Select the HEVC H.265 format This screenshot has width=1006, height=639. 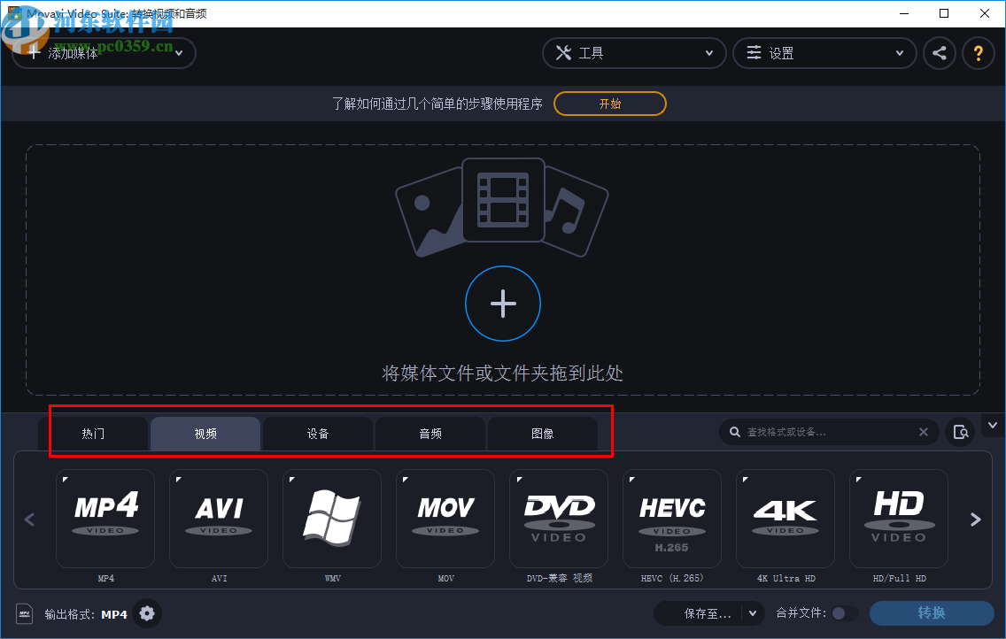click(x=672, y=520)
